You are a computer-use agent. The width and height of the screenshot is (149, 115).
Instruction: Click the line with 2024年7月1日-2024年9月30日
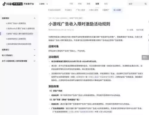click(74, 62)
